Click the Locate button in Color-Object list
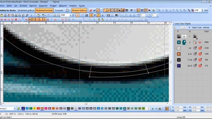Screen dimensions: 212x119 point(183,27)
